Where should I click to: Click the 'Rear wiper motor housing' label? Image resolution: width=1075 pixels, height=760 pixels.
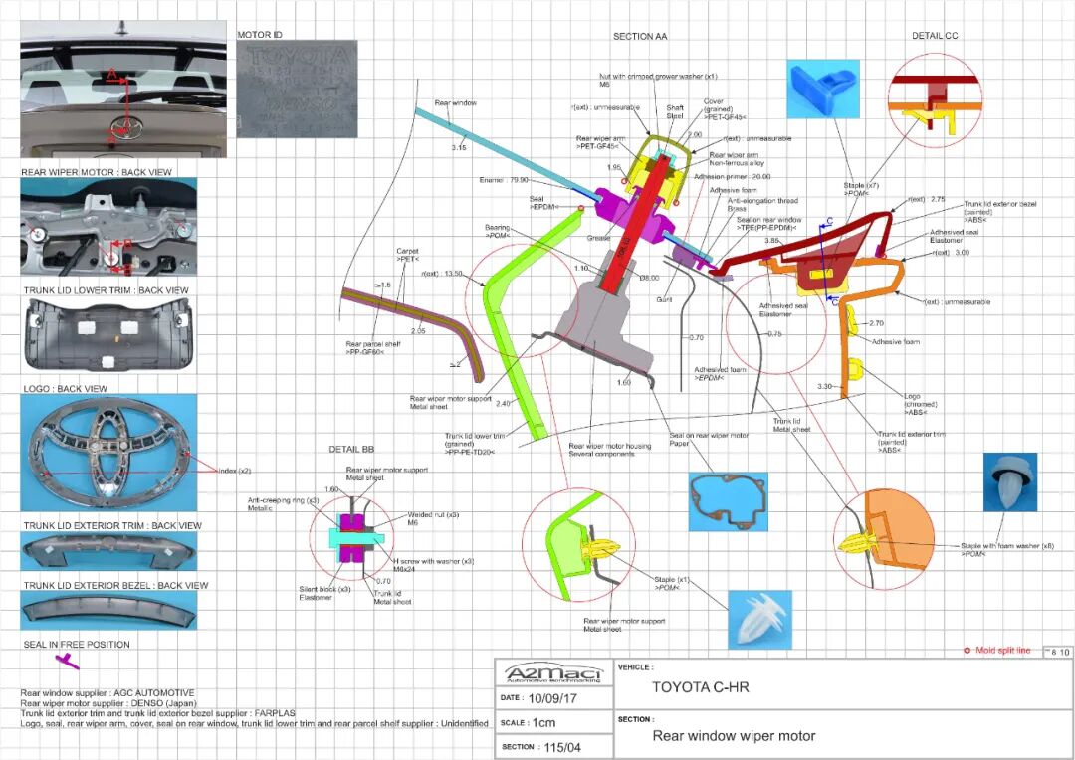pos(609,450)
